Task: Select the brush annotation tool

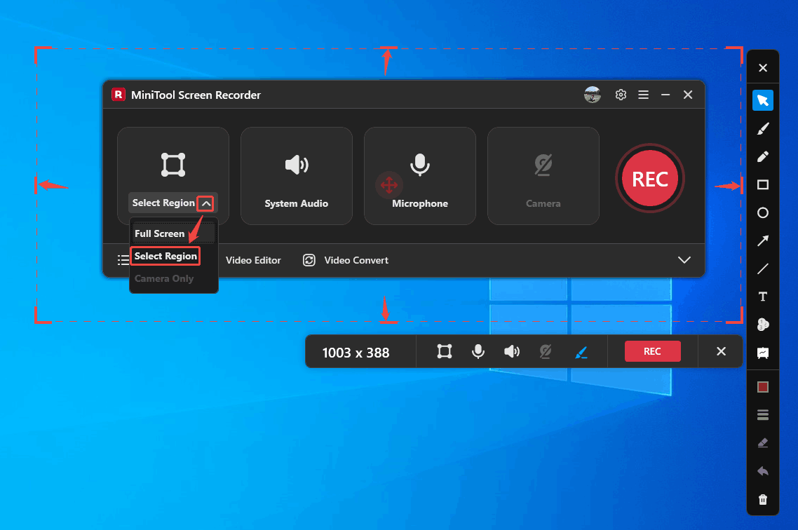Action: click(x=763, y=128)
